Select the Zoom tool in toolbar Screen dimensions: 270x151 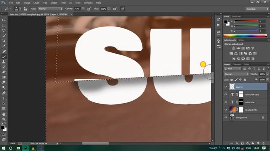tap(4, 119)
